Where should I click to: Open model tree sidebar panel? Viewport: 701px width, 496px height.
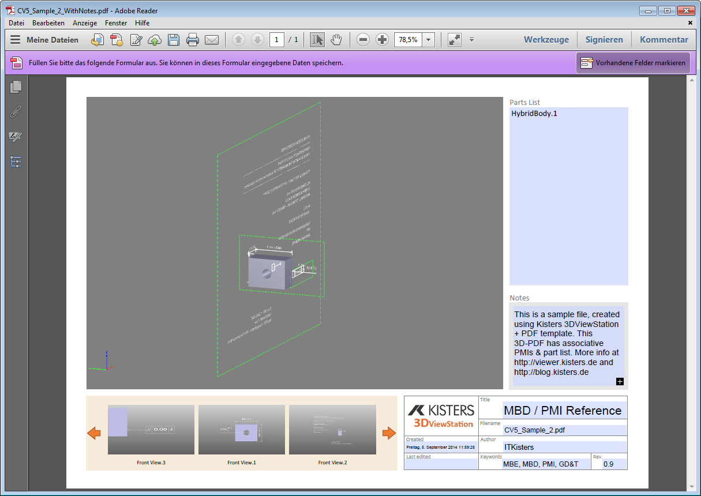coord(16,162)
